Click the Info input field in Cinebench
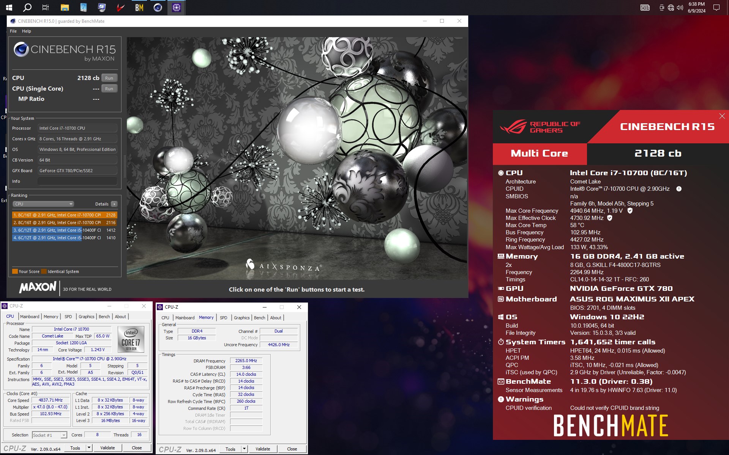The image size is (729, 455). (x=77, y=181)
